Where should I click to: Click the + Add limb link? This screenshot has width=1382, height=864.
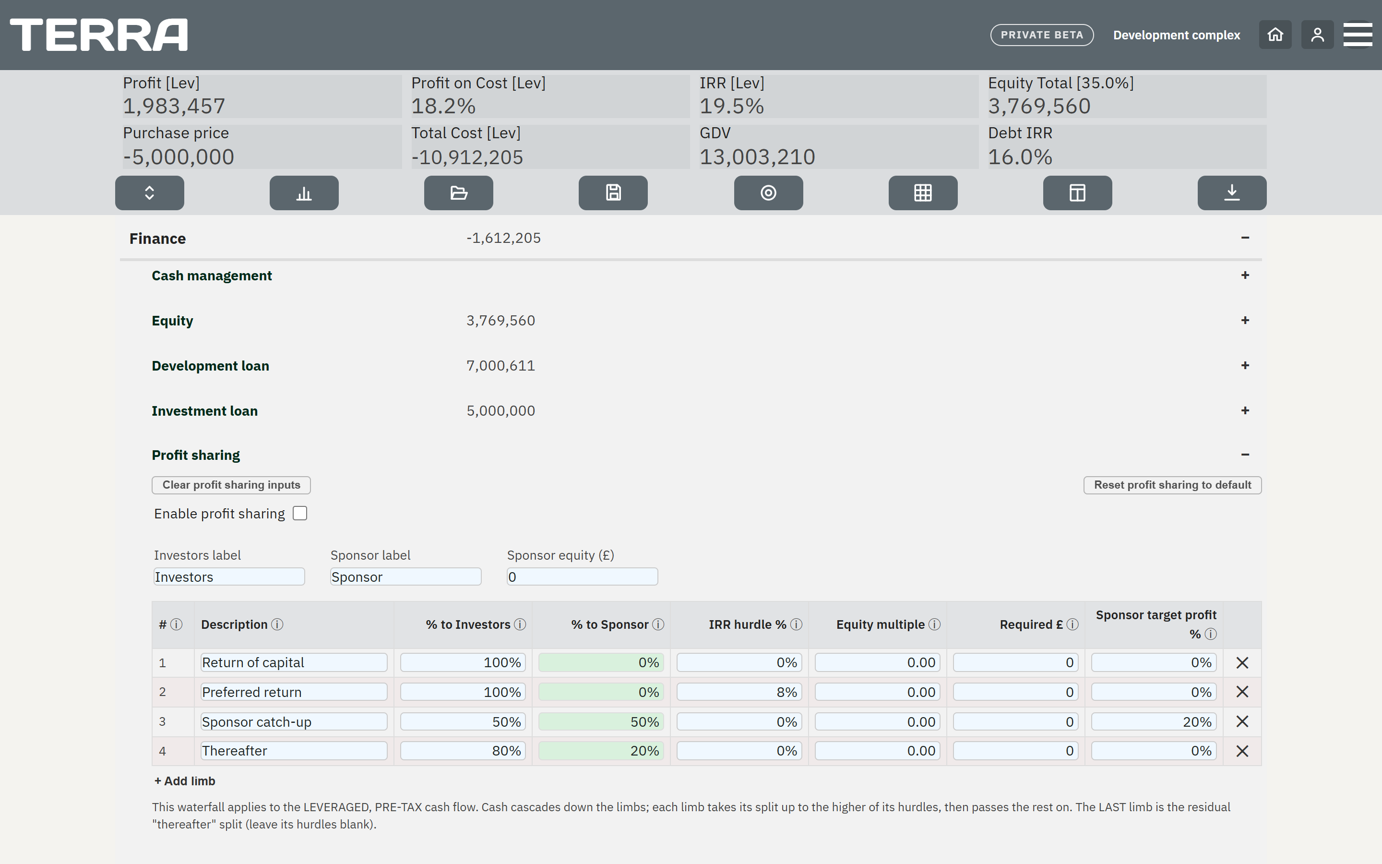click(184, 781)
